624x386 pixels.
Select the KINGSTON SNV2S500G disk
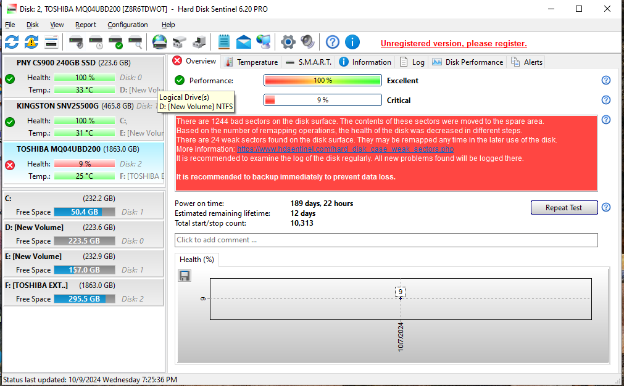pos(83,120)
